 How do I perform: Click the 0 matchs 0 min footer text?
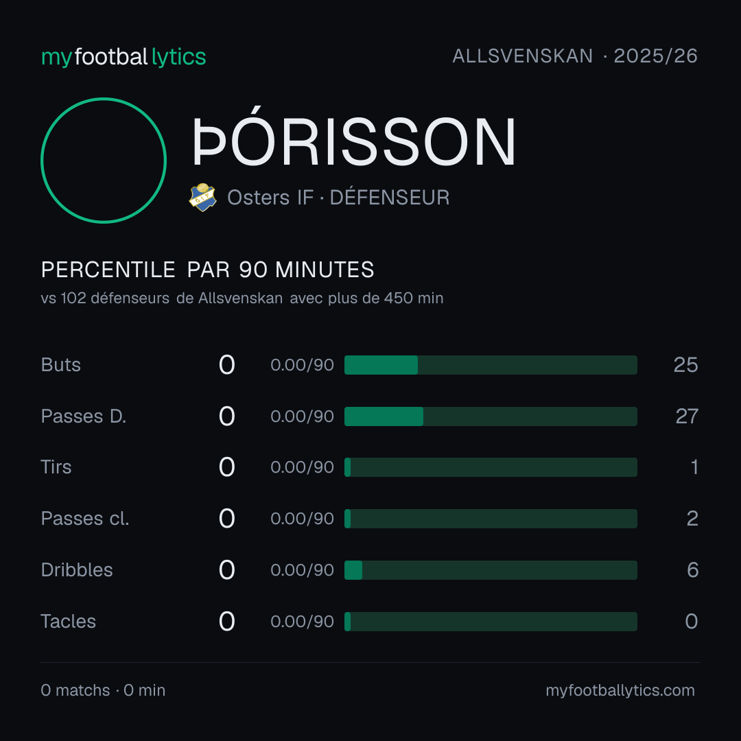pyautogui.click(x=103, y=690)
